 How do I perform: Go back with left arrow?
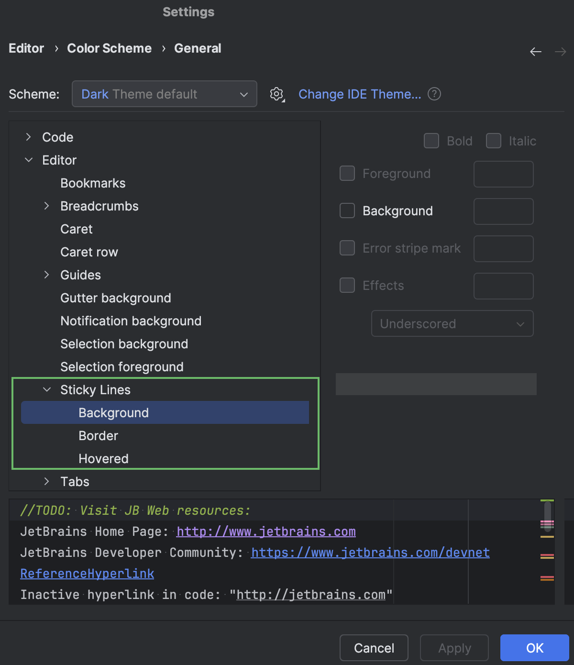536,52
